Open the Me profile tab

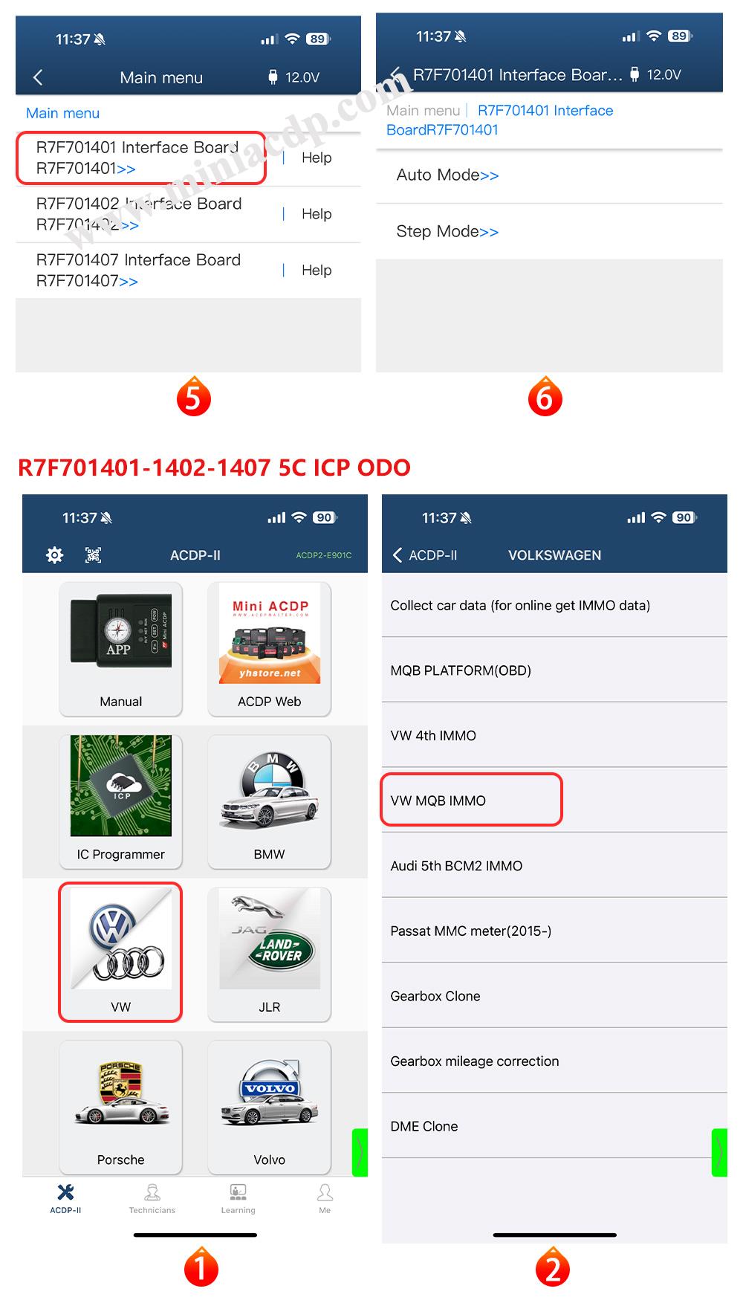click(x=325, y=1199)
